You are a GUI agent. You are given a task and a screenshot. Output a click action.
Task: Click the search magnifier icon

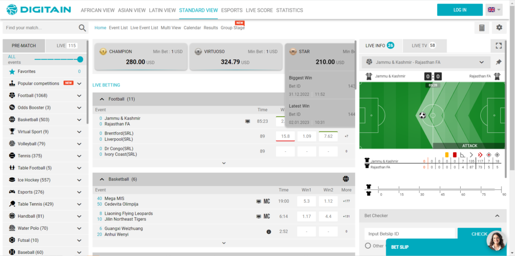[82, 28]
